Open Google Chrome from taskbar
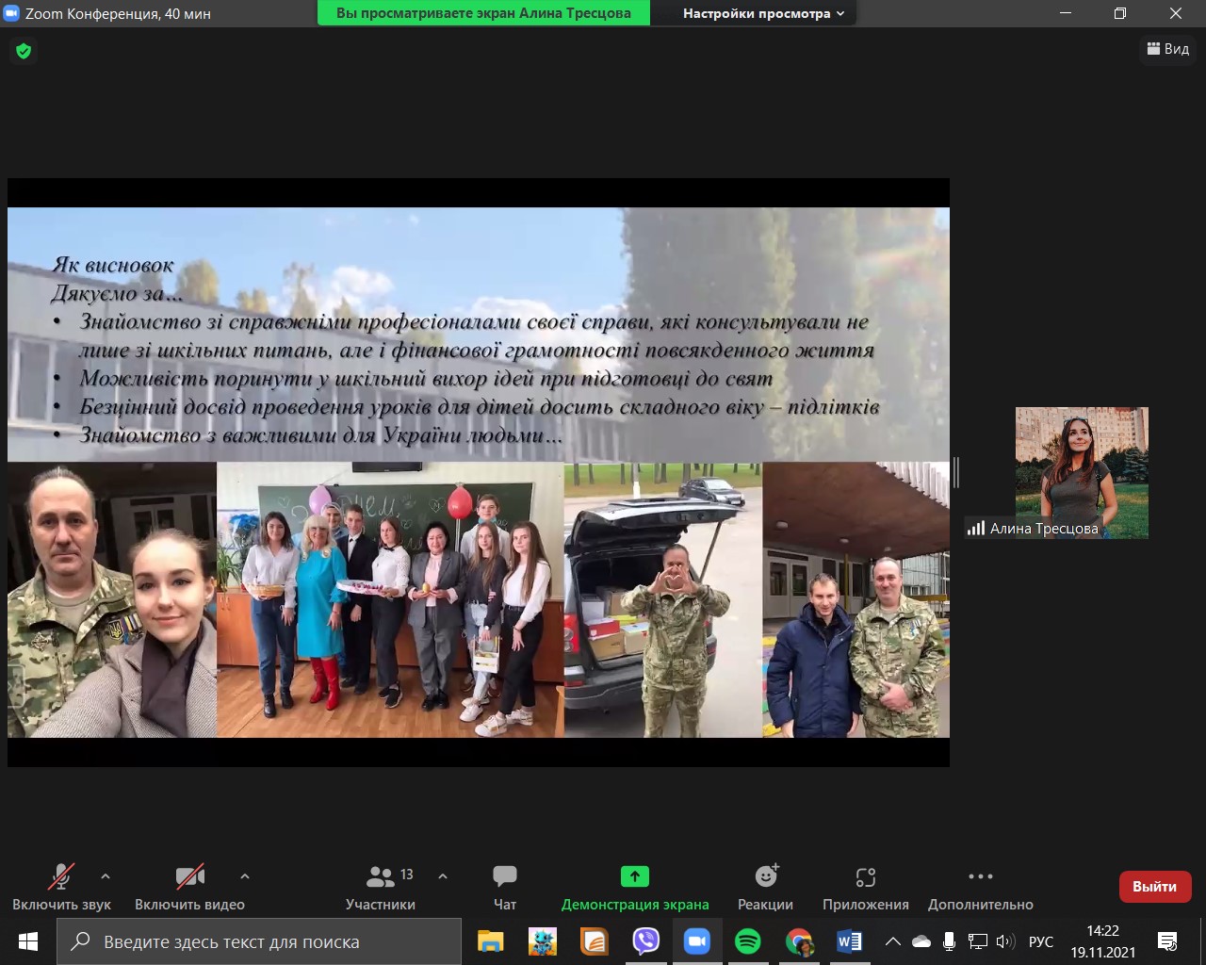The height and width of the screenshot is (965, 1206). (799, 941)
